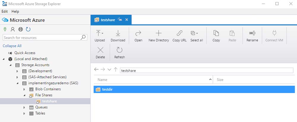The height and width of the screenshot is (122, 297).
Task: Expand the Tables node
Action: coord(24,113)
